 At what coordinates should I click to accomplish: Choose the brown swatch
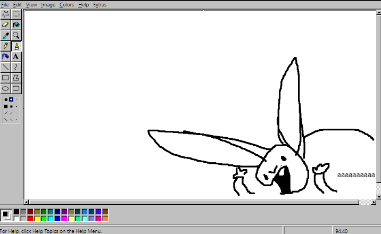(105, 212)
